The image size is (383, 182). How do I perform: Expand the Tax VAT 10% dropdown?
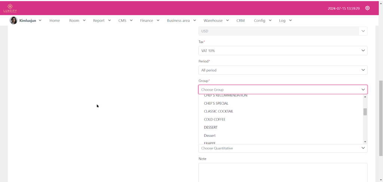[x=282, y=51]
